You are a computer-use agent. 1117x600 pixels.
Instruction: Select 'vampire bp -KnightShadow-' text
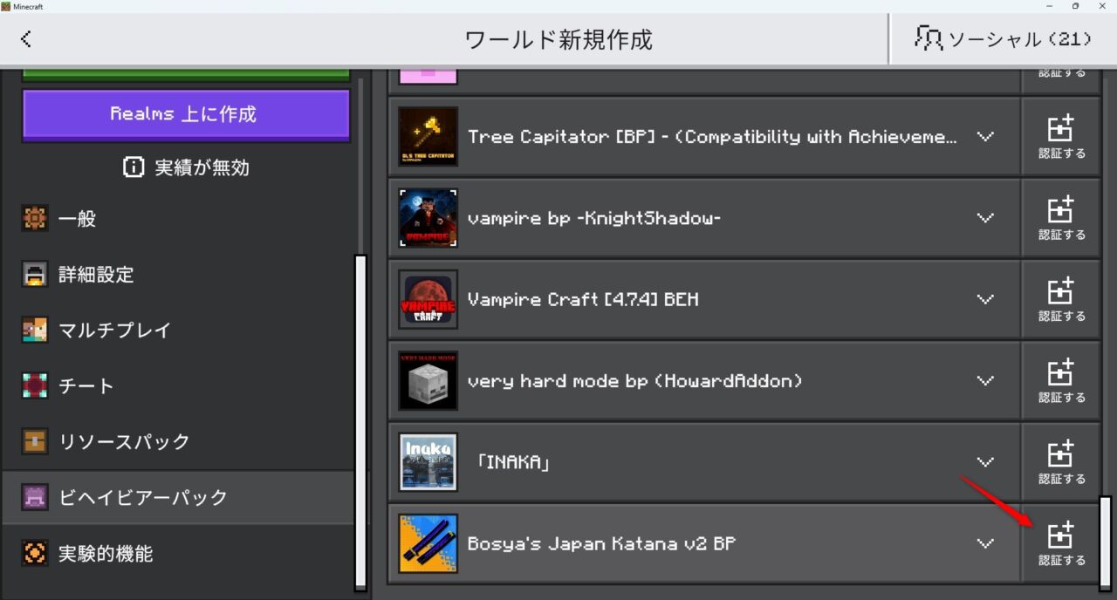(594, 218)
